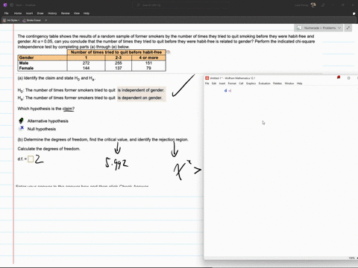Click sticky note feed icon
This screenshot has width=358, height=268.
click(x=354, y=13)
